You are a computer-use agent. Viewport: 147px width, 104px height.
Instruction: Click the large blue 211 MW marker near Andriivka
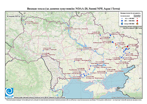(113, 42)
